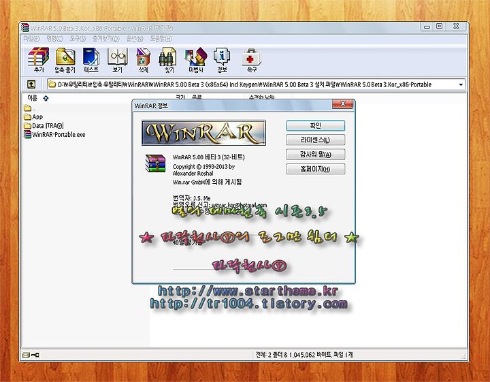
Task: Select the WinRAR-Portable.exe file icon
Action: [x=27, y=134]
